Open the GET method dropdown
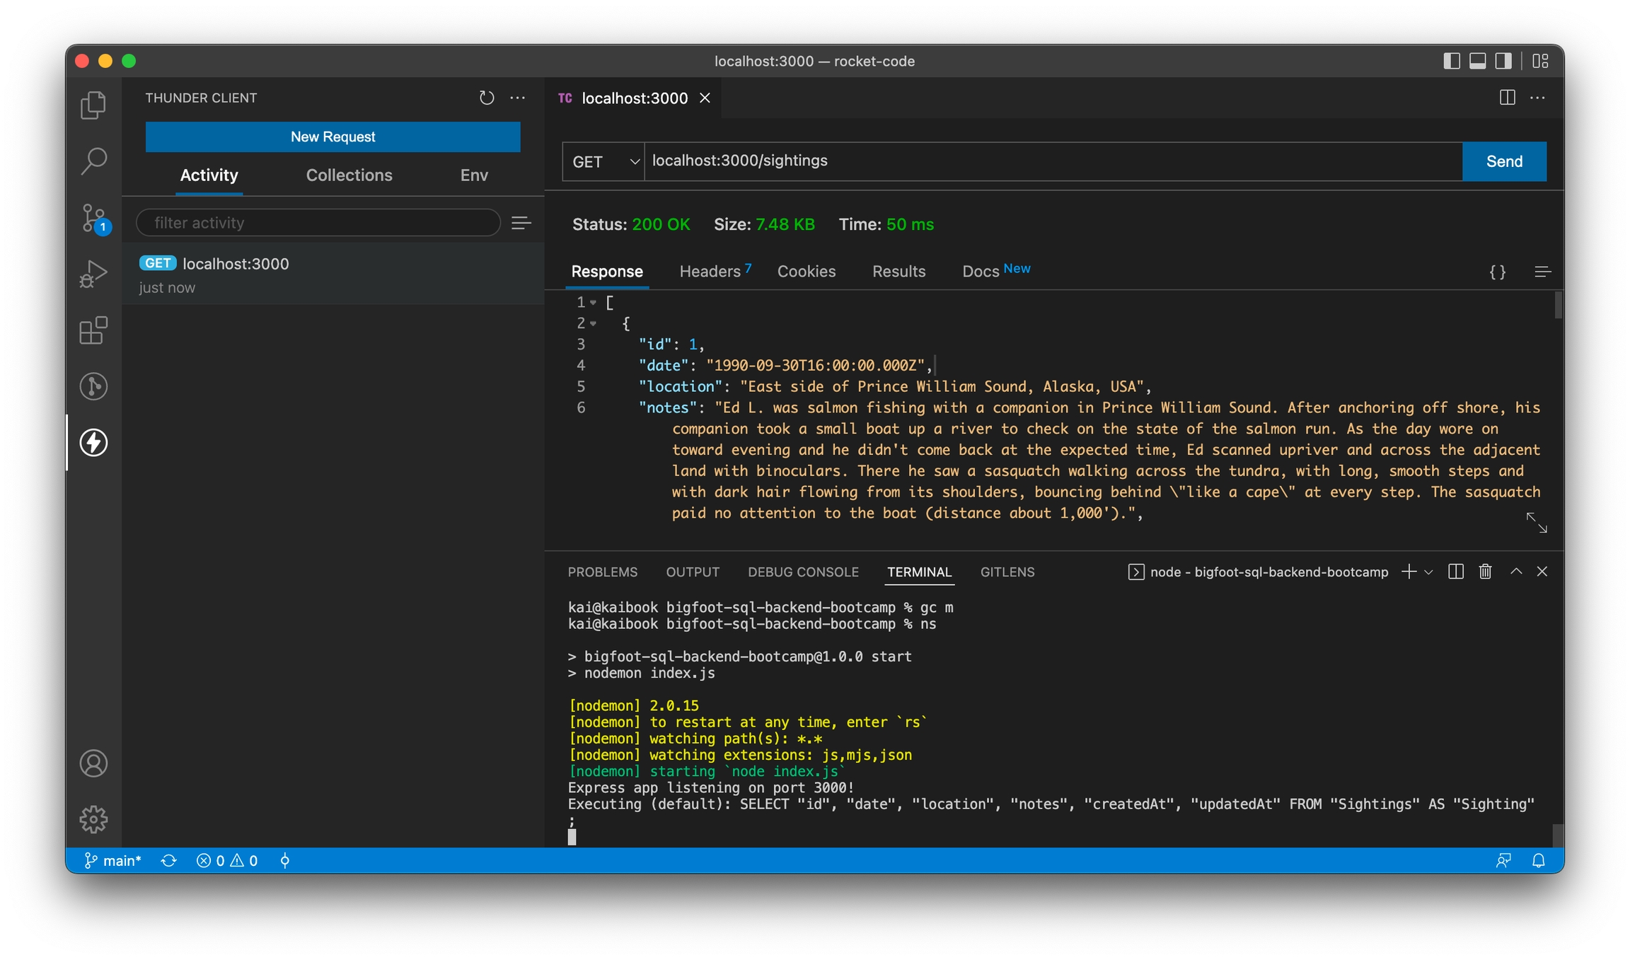The height and width of the screenshot is (960, 1630). pos(603,162)
